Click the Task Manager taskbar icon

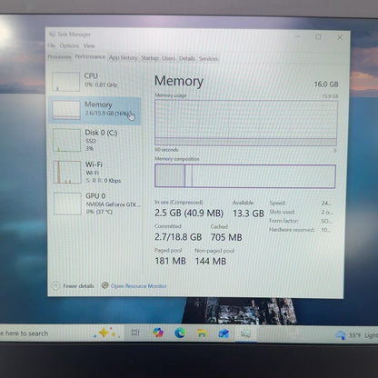click(x=245, y=333)
